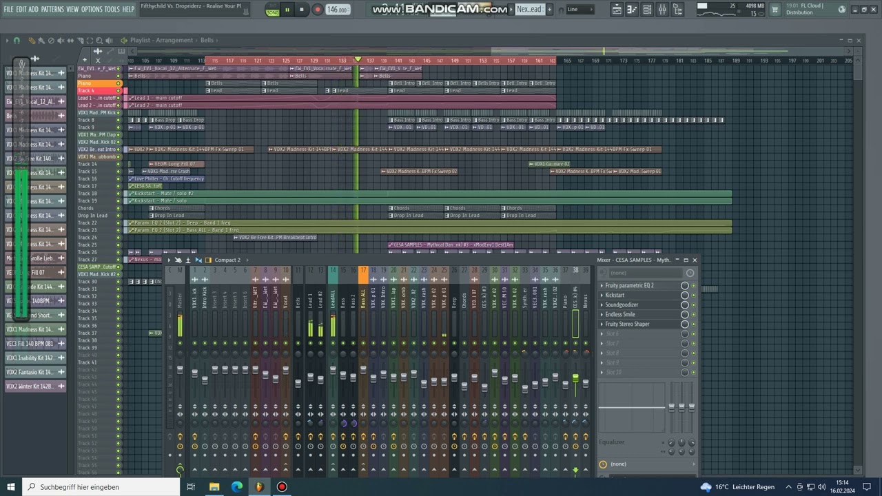
Task: Click the selected track 38 green fader
Action: pos(576,379)
